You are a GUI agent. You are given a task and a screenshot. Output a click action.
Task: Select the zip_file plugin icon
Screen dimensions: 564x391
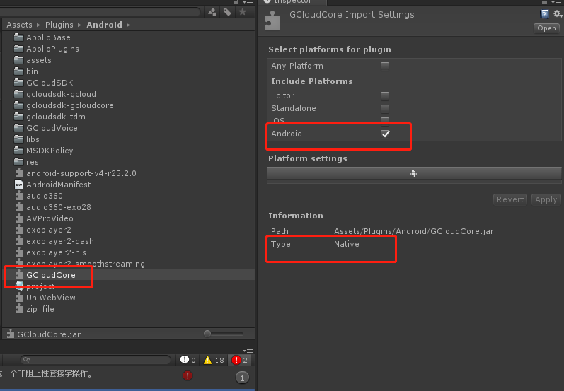coord(18,309)
